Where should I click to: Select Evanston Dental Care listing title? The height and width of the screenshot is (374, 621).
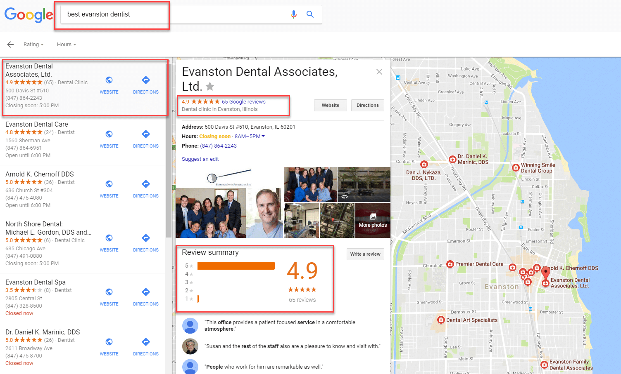37,124
